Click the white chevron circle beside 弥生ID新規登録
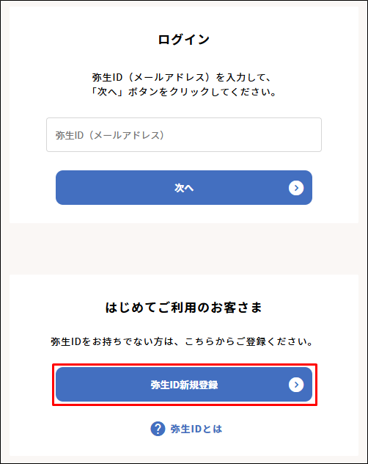The width and height of the screenshot is (368, 464). (296, 385)
